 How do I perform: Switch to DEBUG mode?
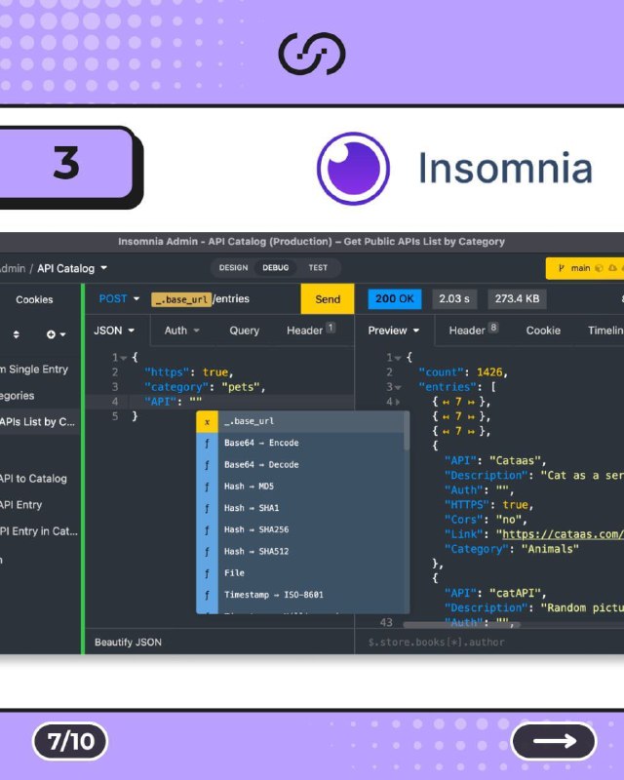tap(276, 267)
